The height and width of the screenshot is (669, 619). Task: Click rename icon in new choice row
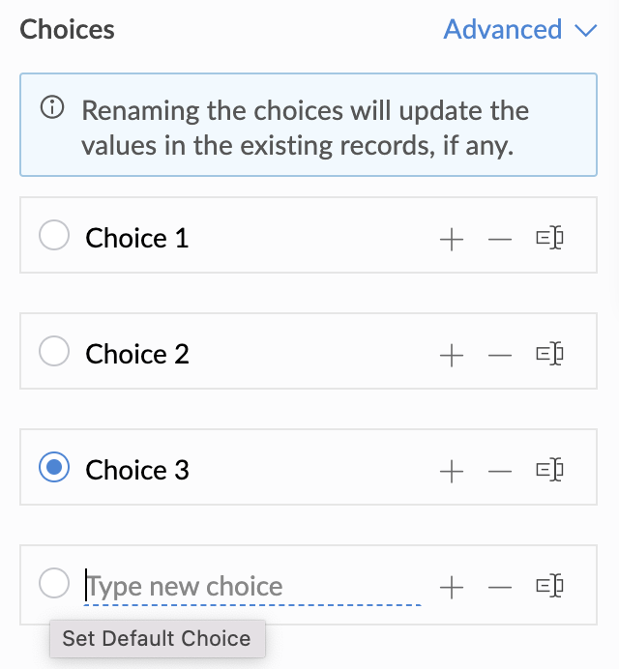coord(549,586)
